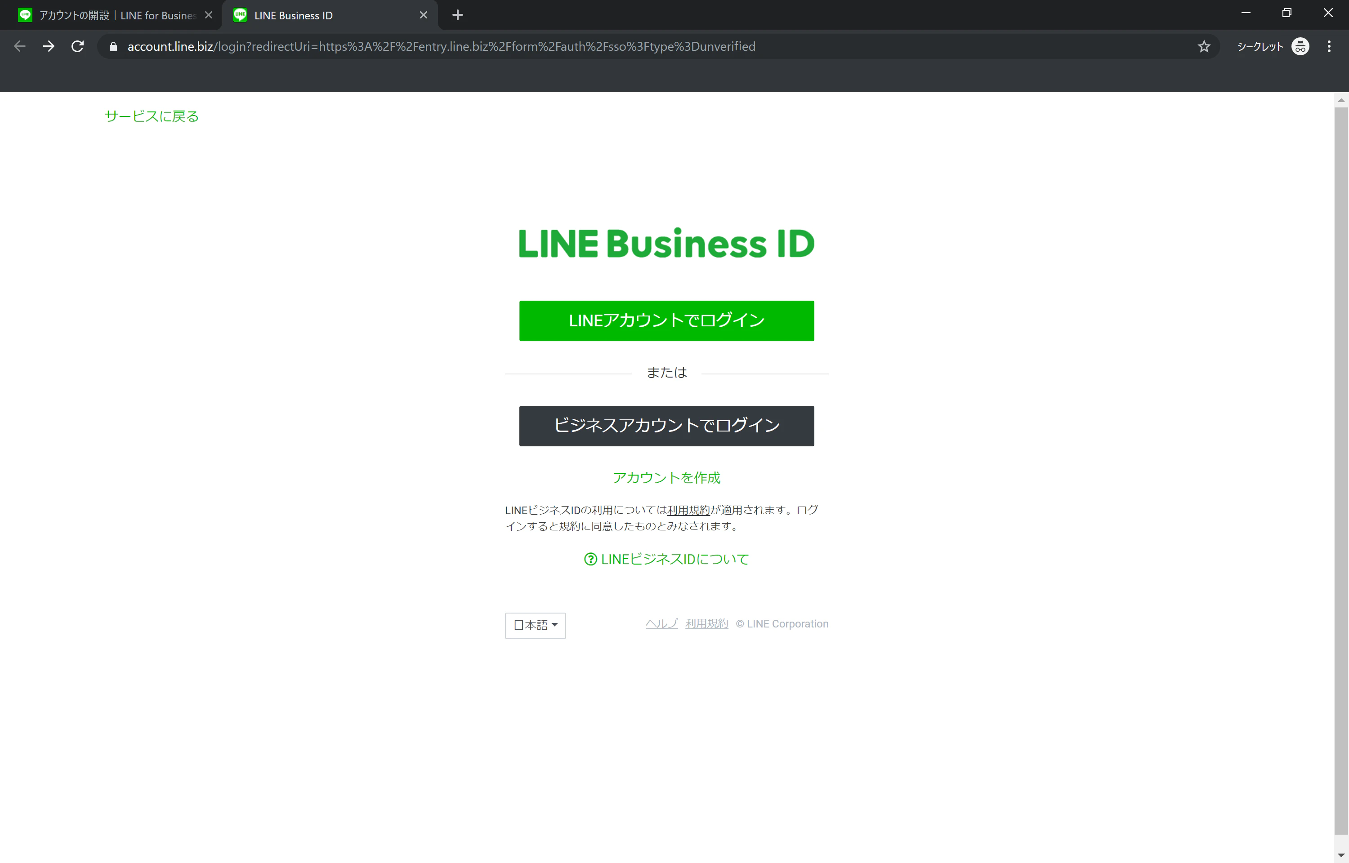Open LINEビジネスIDについて link
Image resolution: width=1349 pixels, height=863 pixels.
675,559
